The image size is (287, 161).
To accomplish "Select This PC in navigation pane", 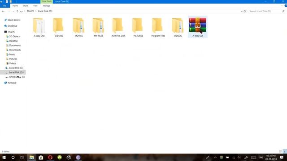I will pos(9,32).
